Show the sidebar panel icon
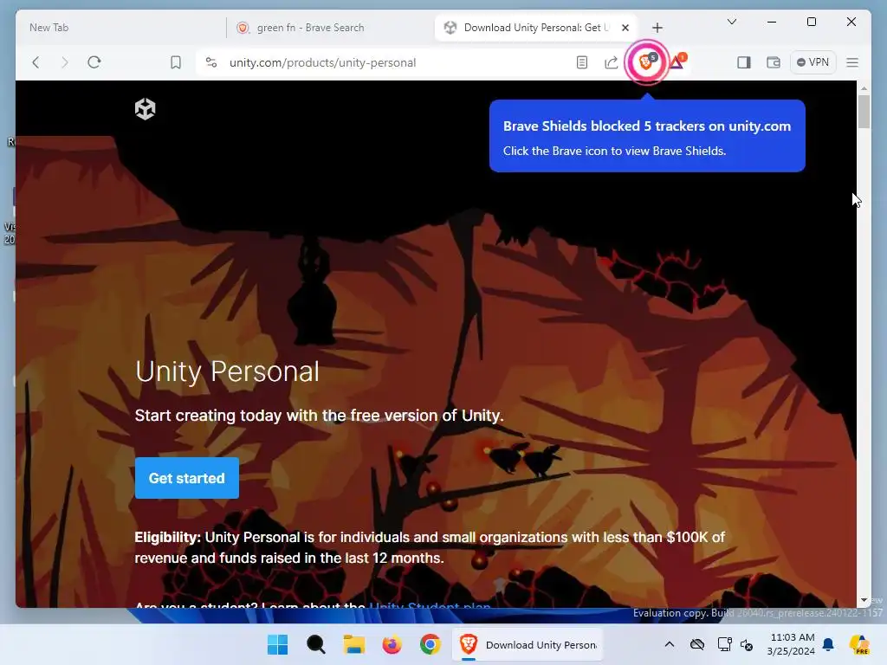887x665 pixels. [x=744, y=62]
